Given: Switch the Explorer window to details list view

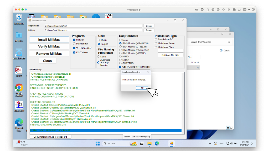Looking at the screenshot, I should point(228,128).
